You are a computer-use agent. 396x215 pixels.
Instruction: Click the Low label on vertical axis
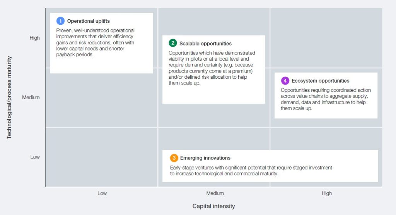click(35, 157)
